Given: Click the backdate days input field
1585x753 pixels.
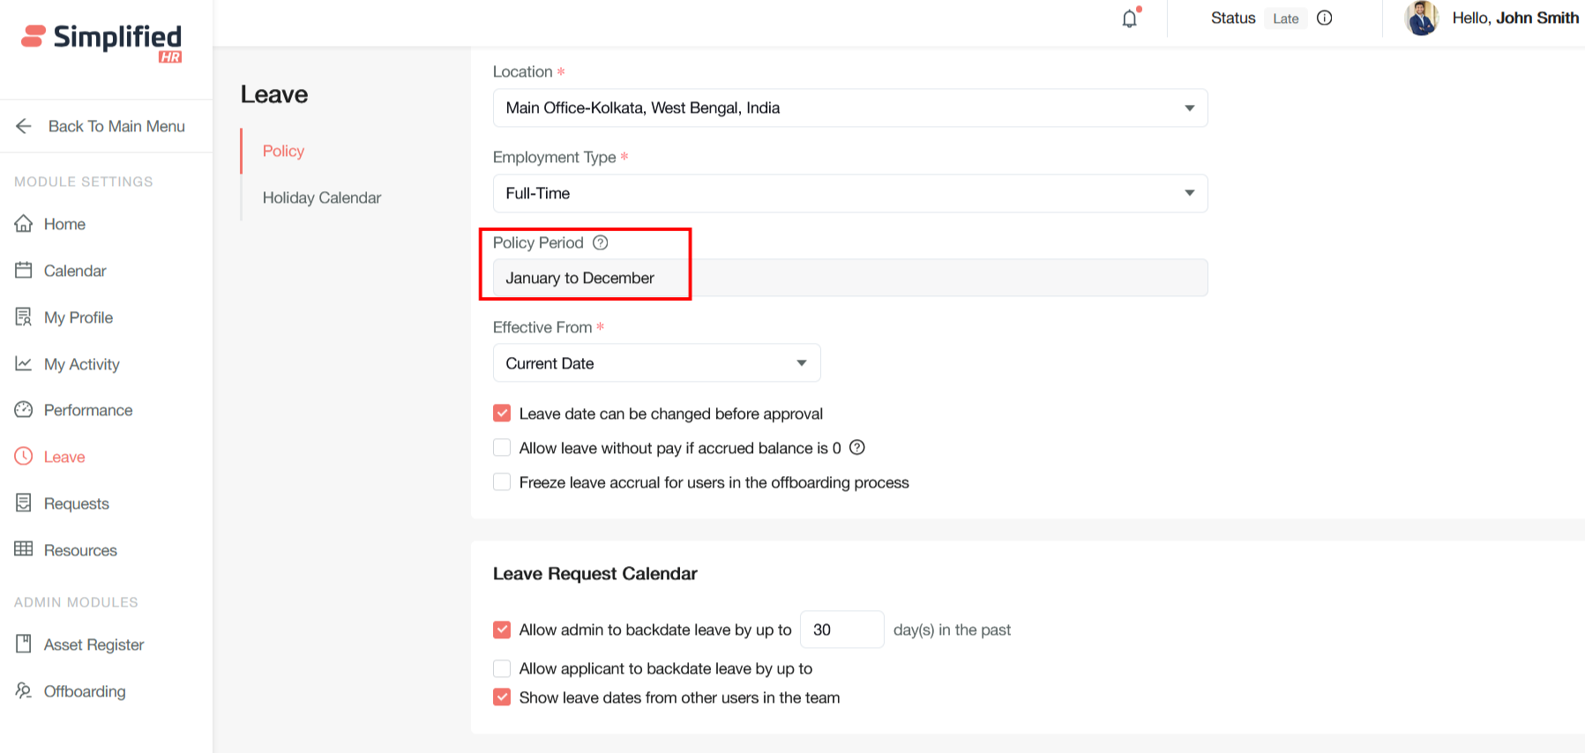Looking at the screenshot, I should point(841,630).
